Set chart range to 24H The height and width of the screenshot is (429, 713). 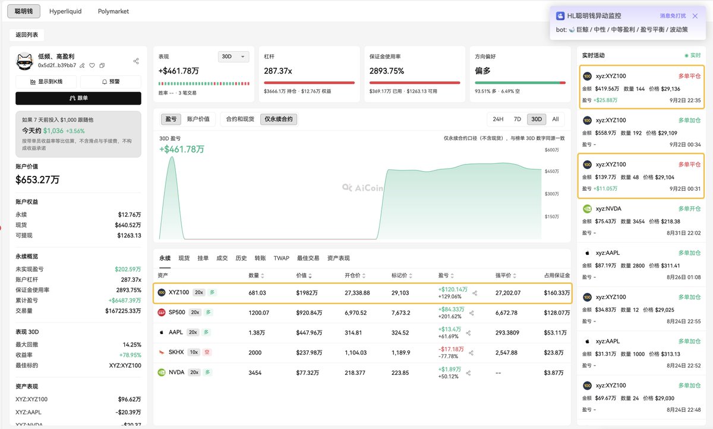coord(498,119)
